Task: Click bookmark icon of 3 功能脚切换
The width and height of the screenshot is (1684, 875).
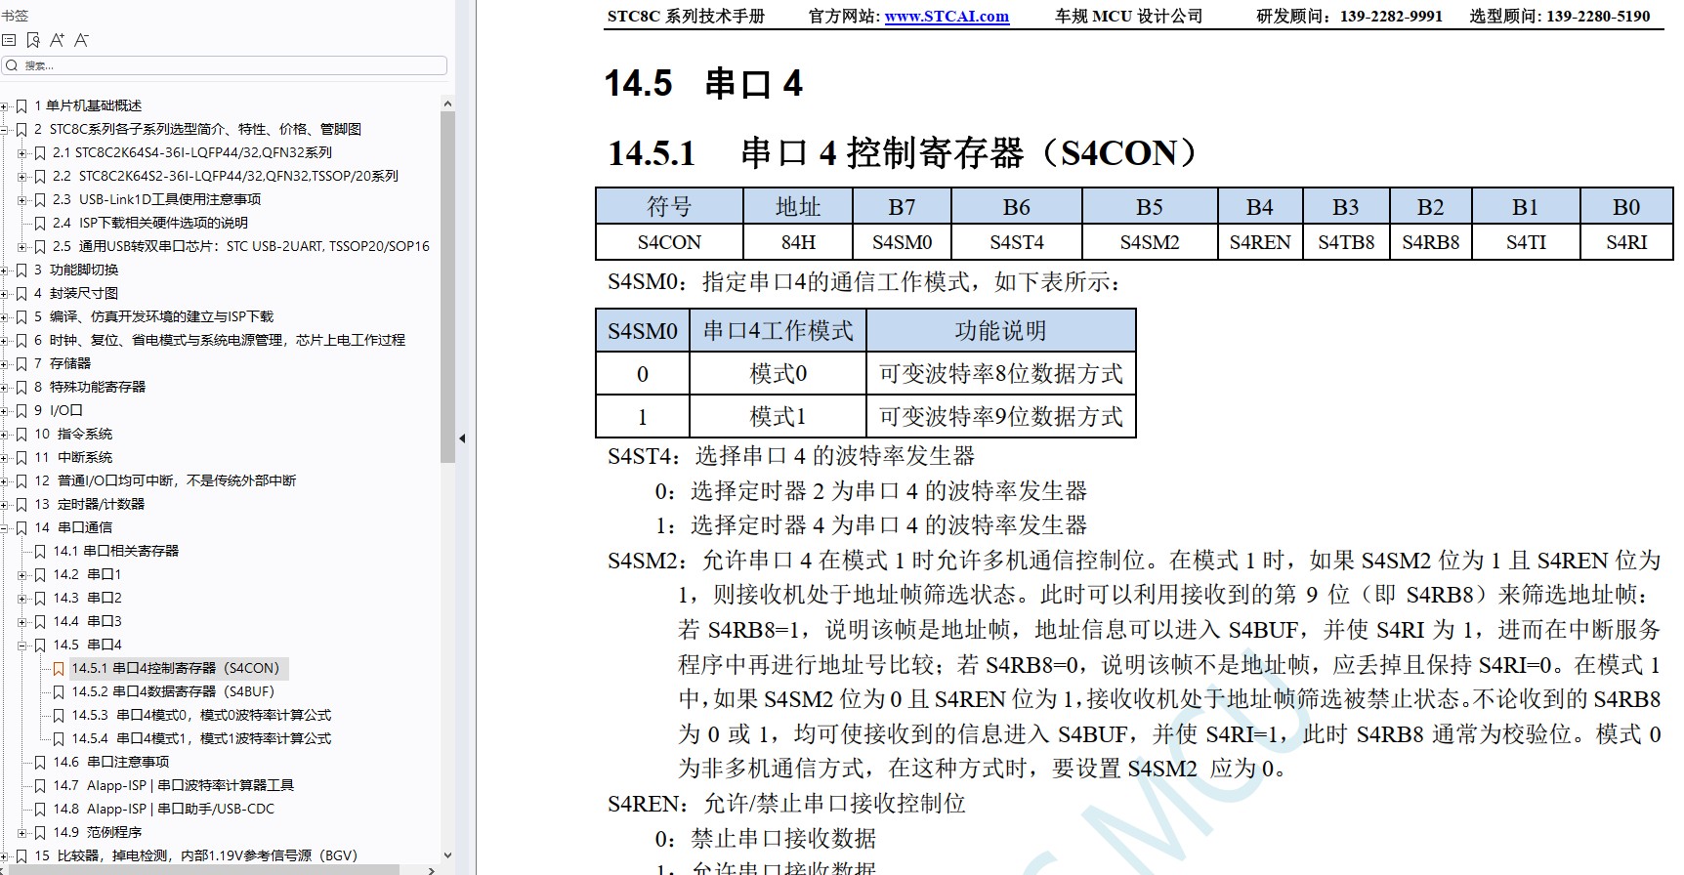Action: coord(21,270)
